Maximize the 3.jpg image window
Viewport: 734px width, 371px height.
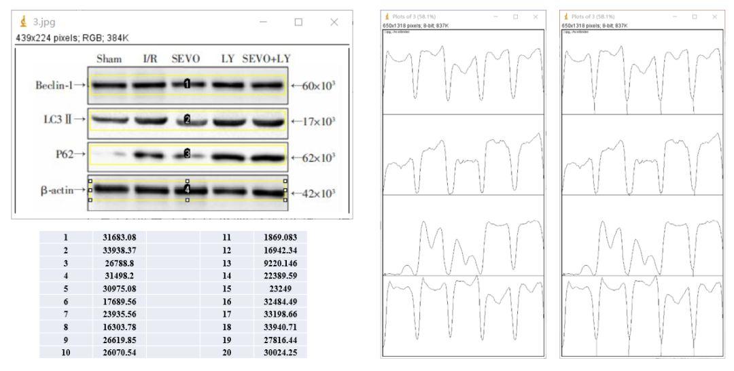pos(298,22)
